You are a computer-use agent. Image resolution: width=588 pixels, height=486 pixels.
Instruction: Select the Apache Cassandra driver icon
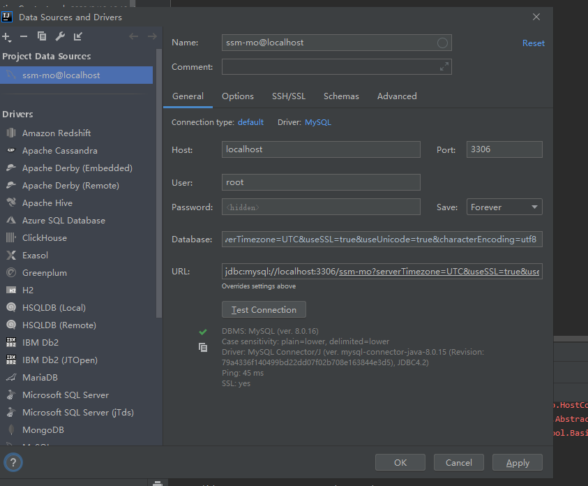point(11,151)
